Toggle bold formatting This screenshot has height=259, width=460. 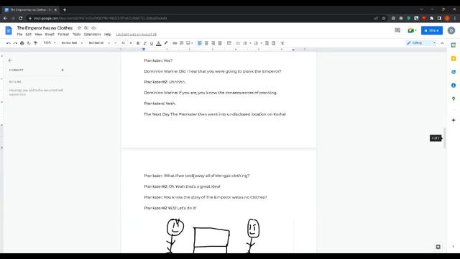pyautogui.click(x=138, y=43)
